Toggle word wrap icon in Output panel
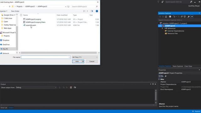Image resolution: width=201 pixels, height=113 pixels. point(75,87)
